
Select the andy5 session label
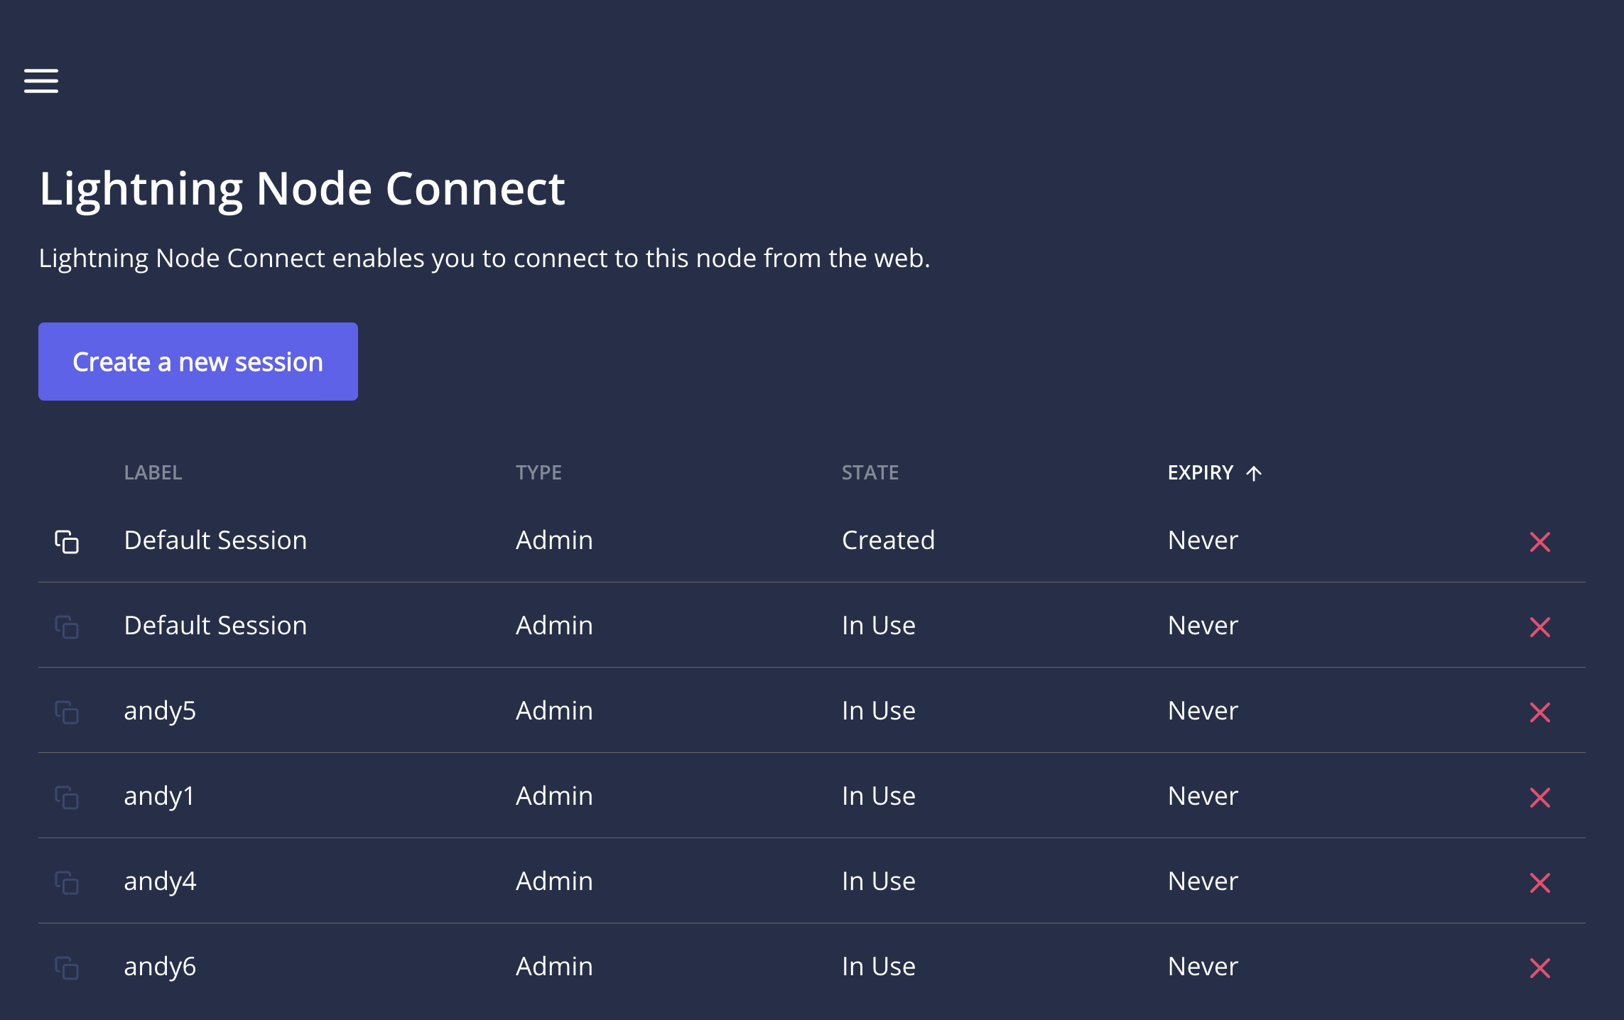(160, 711)
